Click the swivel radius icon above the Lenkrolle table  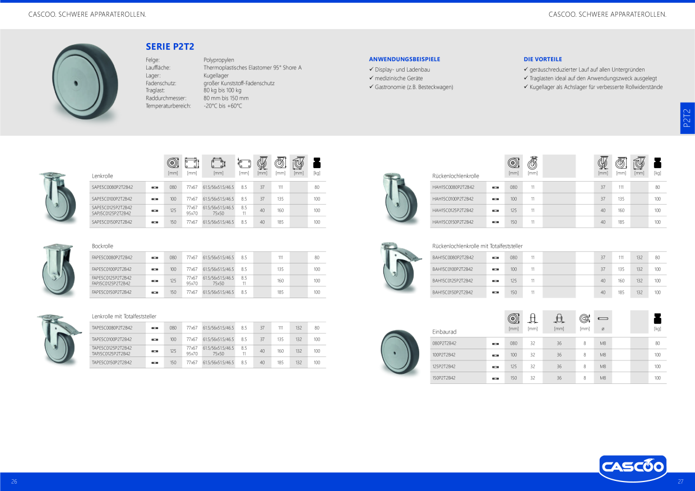(299, 163)
